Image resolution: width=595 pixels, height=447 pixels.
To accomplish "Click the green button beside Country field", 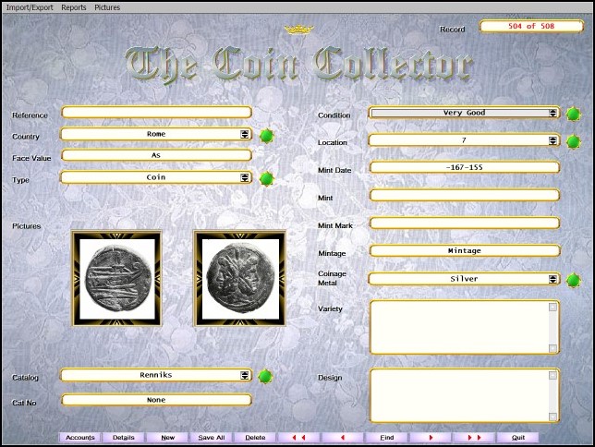I will 267,136.
